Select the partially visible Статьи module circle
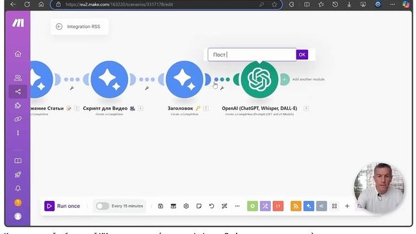This screenshot has height=234, width=416. (42, 79)
